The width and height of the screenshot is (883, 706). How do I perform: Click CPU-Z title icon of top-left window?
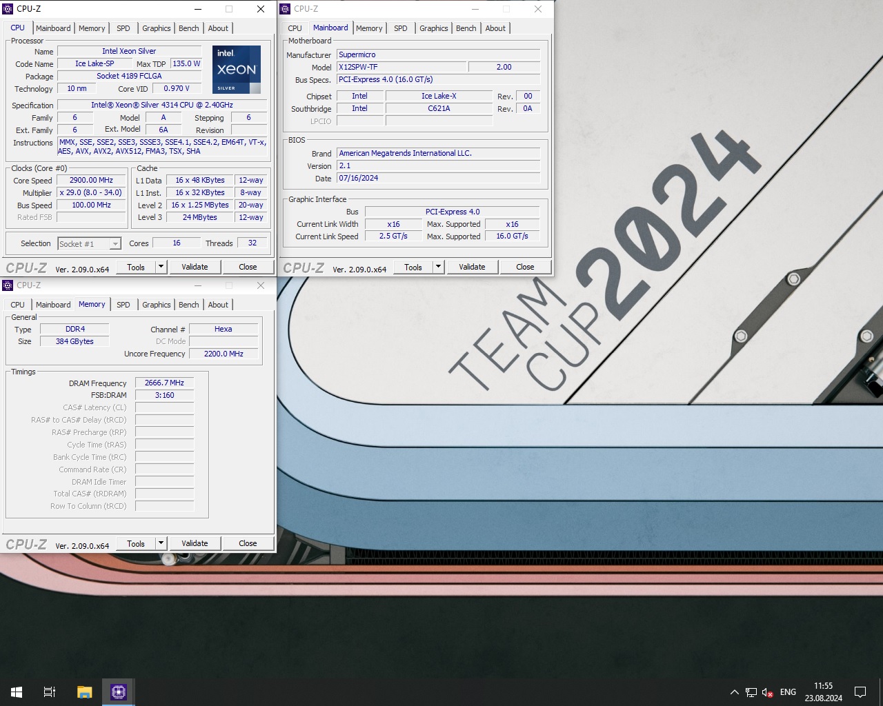(8, 9)
